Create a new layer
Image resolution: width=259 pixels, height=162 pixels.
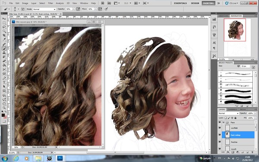[x=247, y=152]
